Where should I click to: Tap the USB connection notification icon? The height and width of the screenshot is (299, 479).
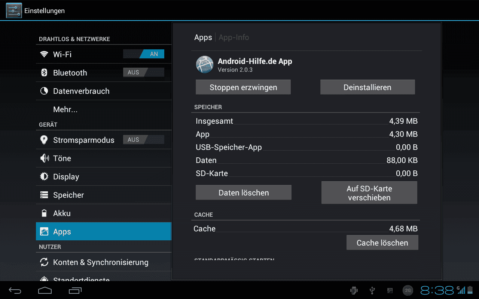click(x=372, y=290)
